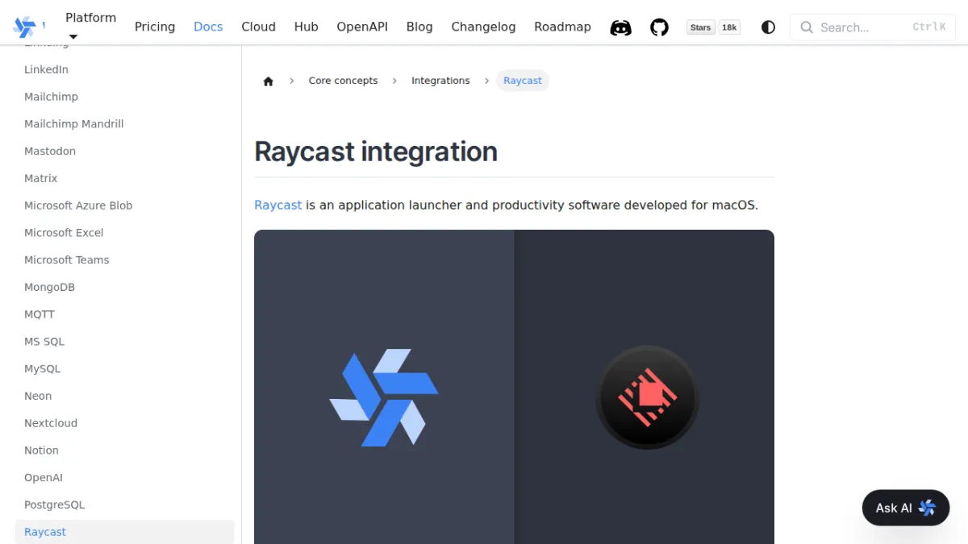This screenshot has height=544, width=968.
Task: Click the Raycast logo in hero image
Action: point(647,397)
